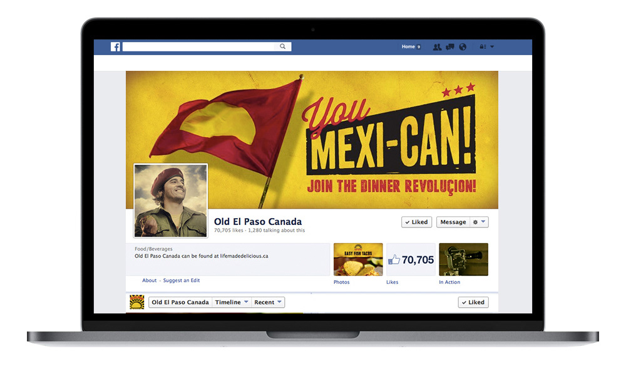Toggle the Liked button beside Message

tap(416, 222)
